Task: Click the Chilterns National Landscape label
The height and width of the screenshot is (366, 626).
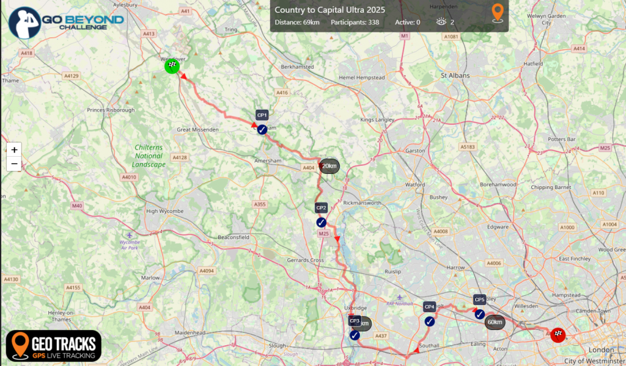Action: click(x=149, y=156)
